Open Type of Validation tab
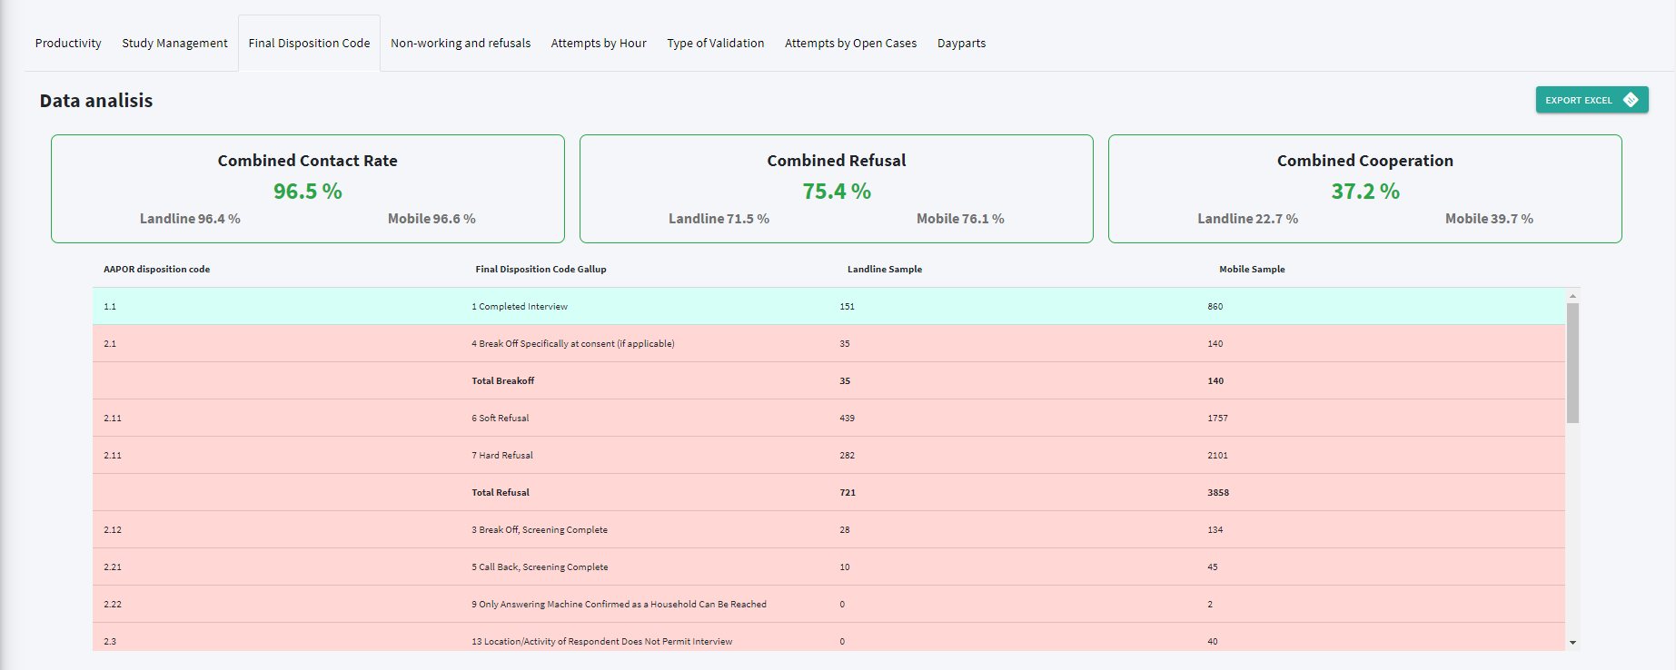 pos(716,43)
